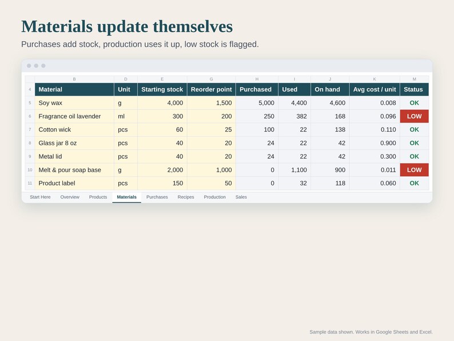
Task: Select the OK status for Product label
Action: coord(415,183)
